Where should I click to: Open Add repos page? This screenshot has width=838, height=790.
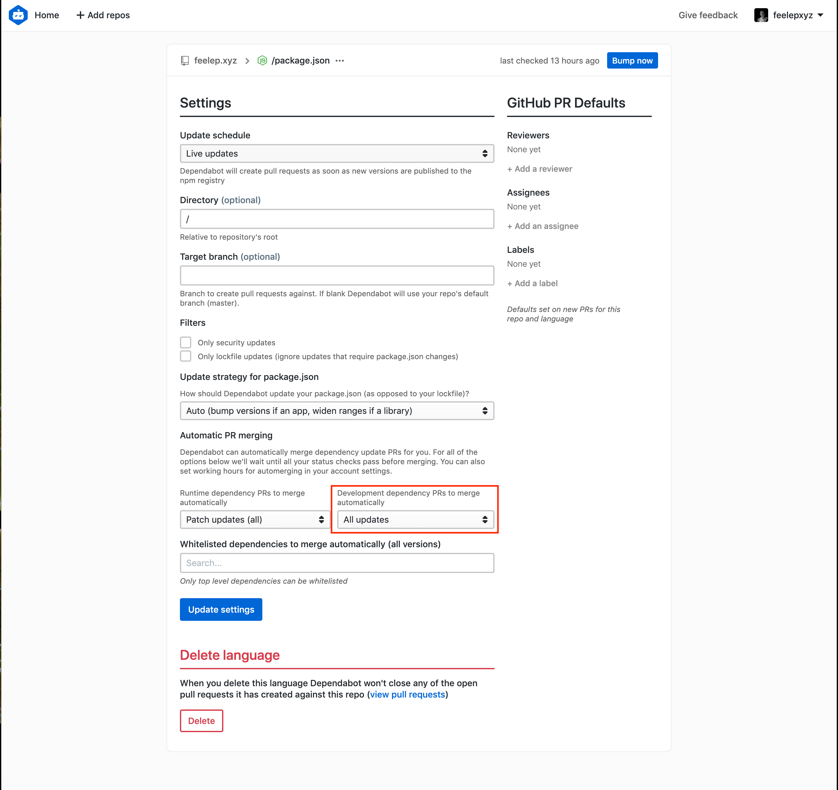tap(103, 15)
